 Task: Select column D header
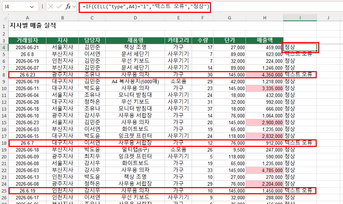coord(135,18)
